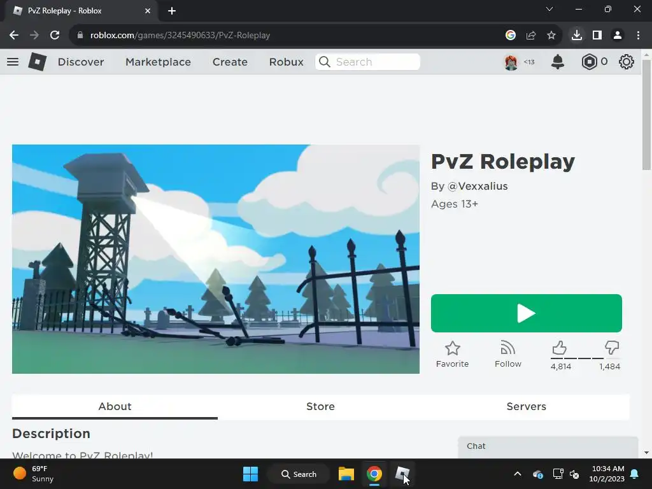Open Roblox settings gear
Viewport: 652px width, 489px height.
tap(627, 62)
